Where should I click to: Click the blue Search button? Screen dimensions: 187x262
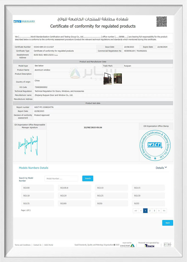tap(88, 178)
